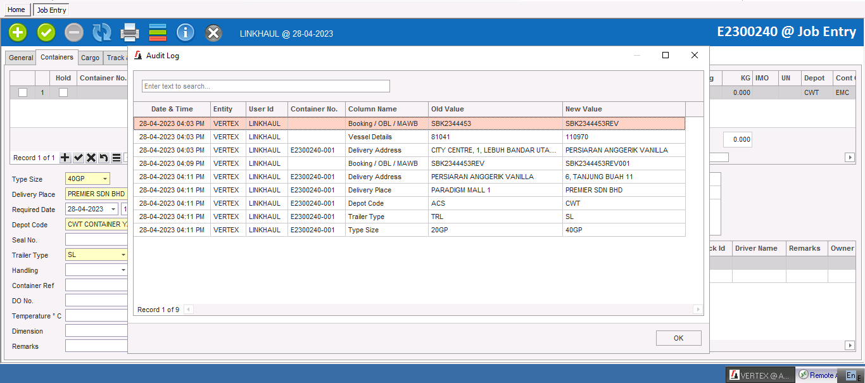Click the blue information icon
Screen dimensions: 865x383
[185, 32]
